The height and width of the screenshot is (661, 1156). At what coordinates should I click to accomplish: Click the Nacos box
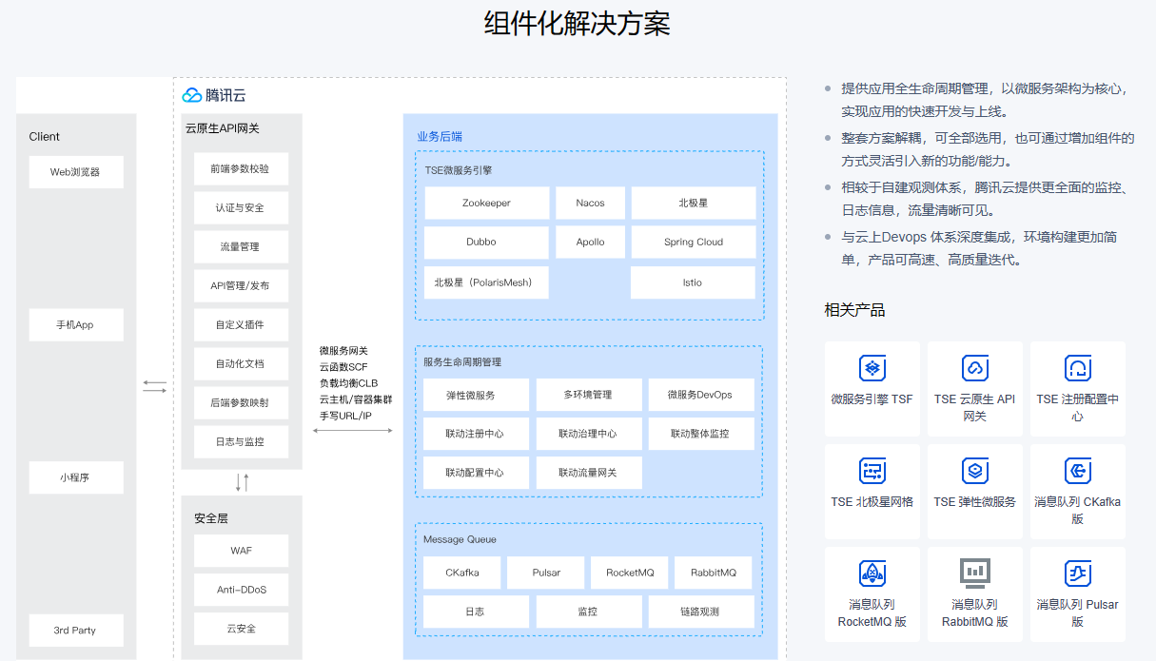pos(590,203)
